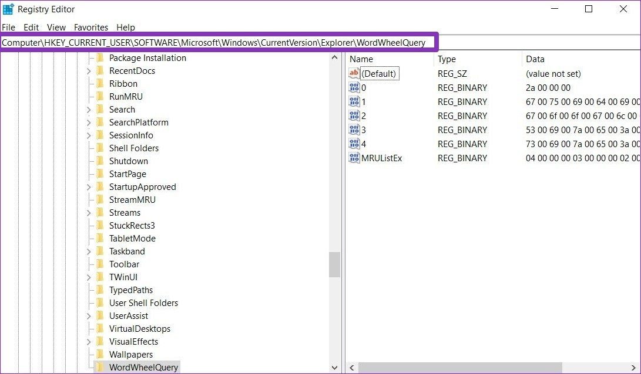
Task: Select the MRUListEx value name
Action: (381, 158)
